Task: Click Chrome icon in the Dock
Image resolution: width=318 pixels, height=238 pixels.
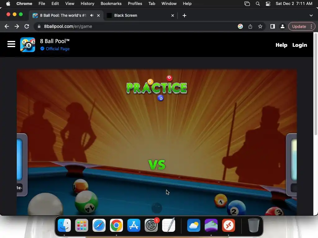Action: click(116, 225)
